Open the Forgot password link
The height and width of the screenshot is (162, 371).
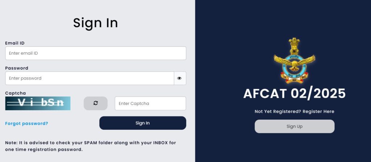[26, 124]
